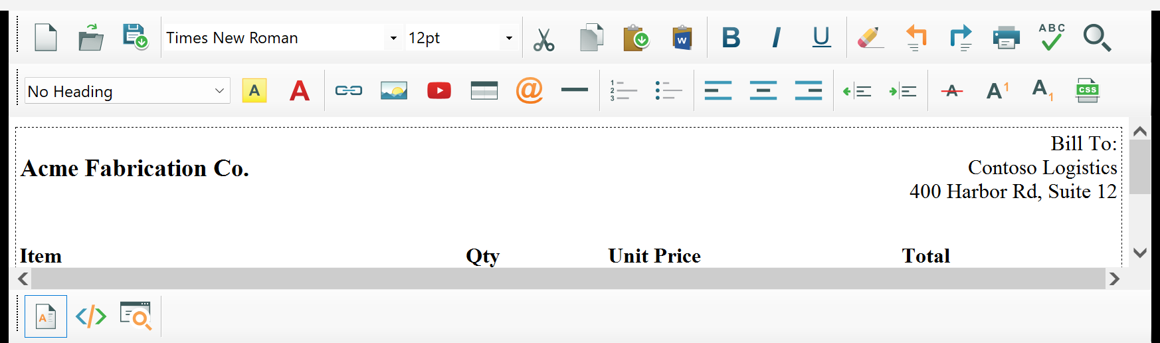Increase indent
The image size is (1160, 343).
pyautogui.click(x=903, y=91)
